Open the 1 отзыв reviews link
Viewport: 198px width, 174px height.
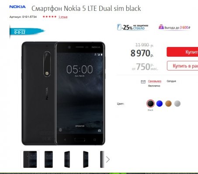(x=63, y=17)
